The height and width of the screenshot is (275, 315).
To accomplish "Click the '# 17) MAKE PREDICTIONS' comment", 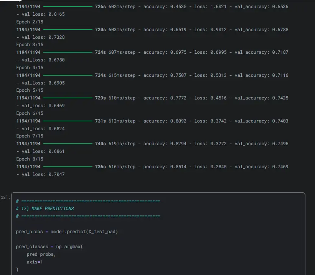I will pos(45,209).
